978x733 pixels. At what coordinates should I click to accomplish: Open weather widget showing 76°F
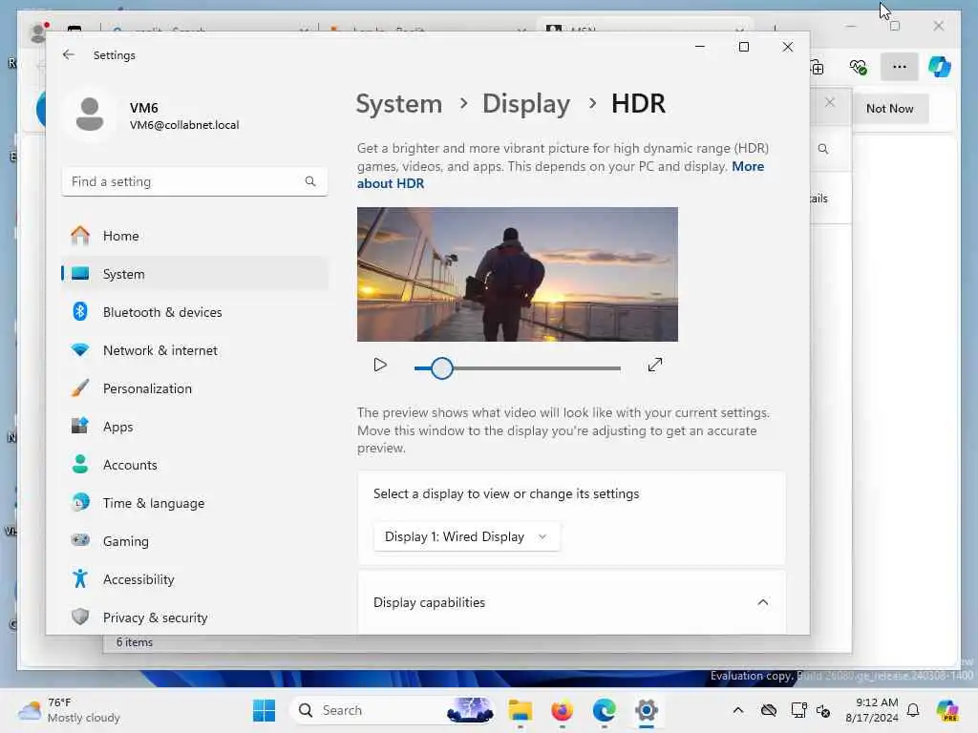click(x=69, y=710)
